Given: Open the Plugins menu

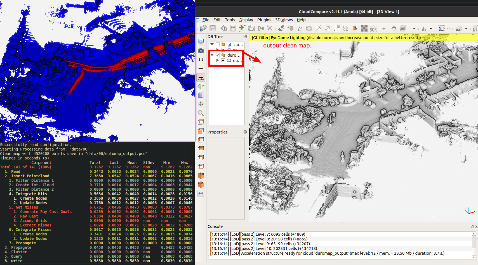Looking at the screenshot, I should click(x=264, y=20).
